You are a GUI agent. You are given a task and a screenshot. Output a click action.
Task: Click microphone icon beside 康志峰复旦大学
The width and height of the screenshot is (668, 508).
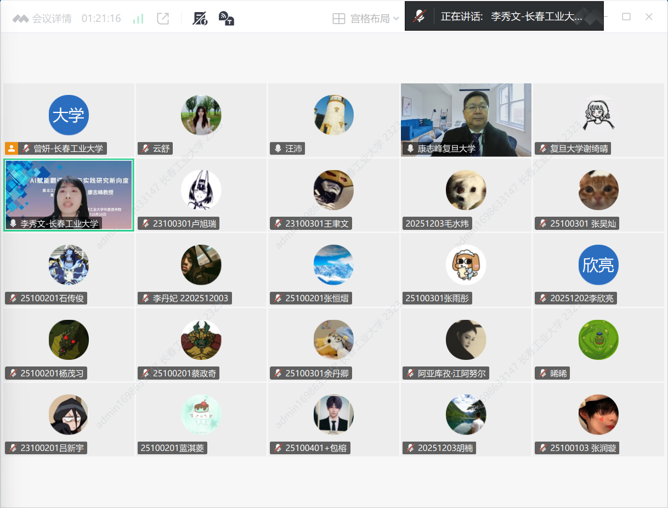pyautogui.click(x=410, y=149)
